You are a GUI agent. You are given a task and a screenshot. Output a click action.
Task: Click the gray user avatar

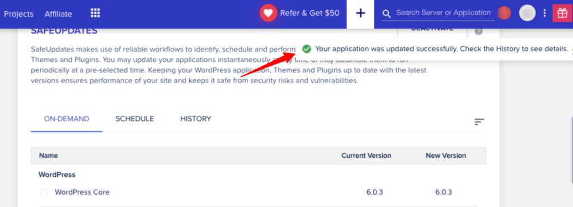(x=527, y=13)
